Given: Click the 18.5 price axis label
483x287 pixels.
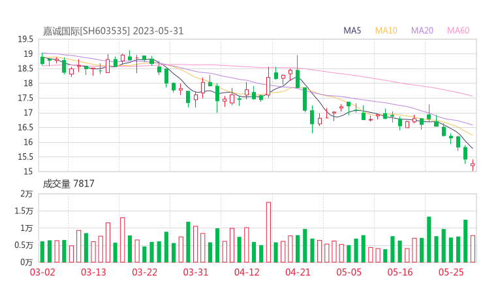Looking at the screenshot, I should (x=25, y=68).
